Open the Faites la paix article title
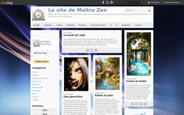Image resolution: width=184 pixels, height=115 pixels. coord(104,95)
